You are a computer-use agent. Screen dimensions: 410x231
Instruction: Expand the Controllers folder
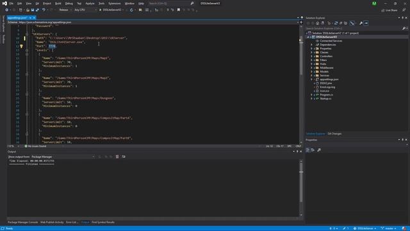pos(312,56)
